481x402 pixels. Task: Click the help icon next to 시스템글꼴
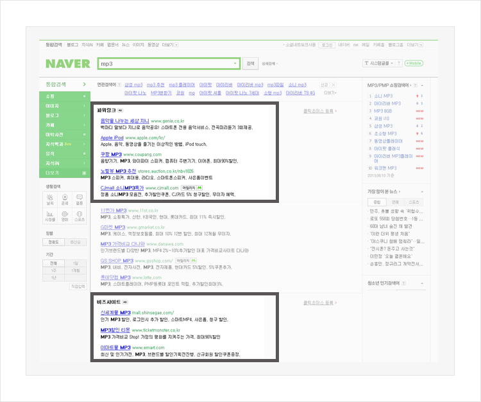(398, 63)
